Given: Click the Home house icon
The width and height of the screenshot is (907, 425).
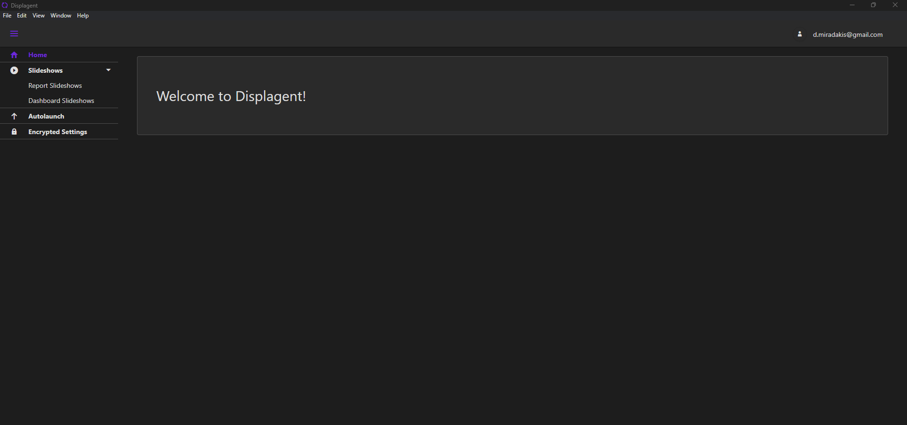Looking at the screenshot, I should pyautogui.click(x=14, y=55).
